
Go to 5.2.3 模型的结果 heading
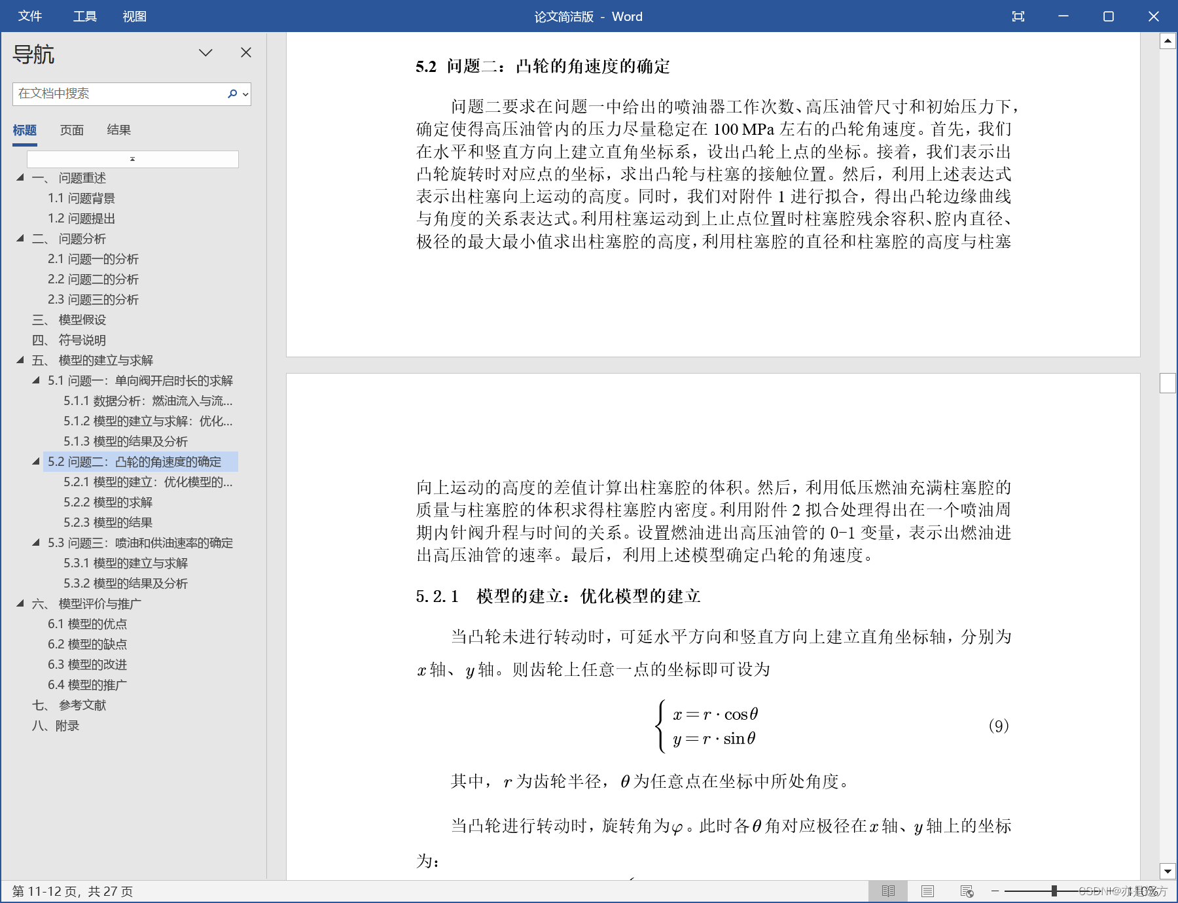click(108, 523)
